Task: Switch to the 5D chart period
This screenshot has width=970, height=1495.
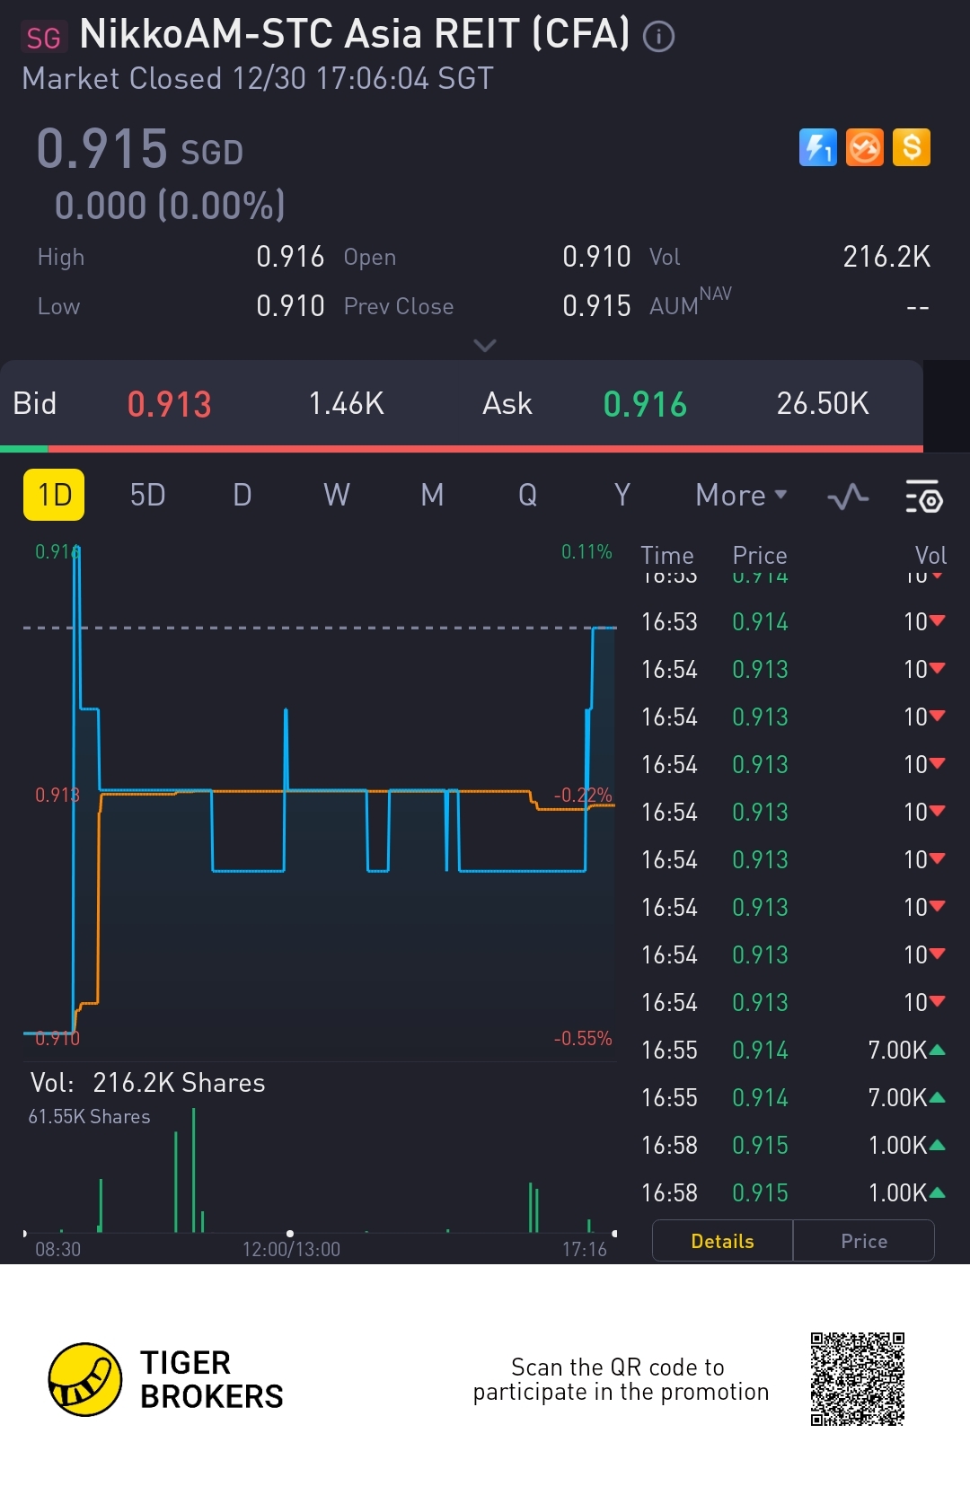Action: point(147,495)
